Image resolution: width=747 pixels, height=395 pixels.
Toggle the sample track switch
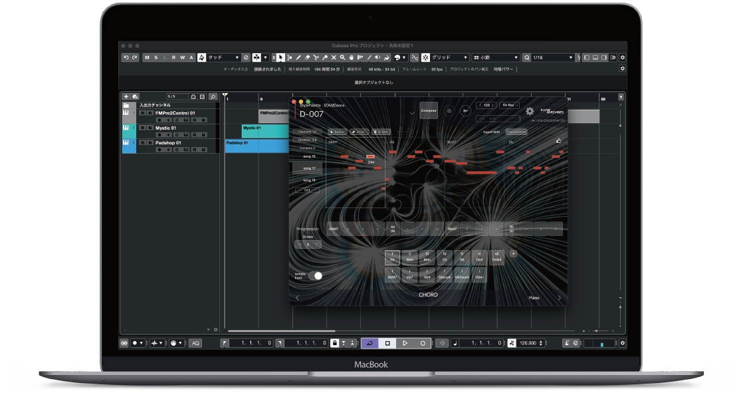click(x=316, y=275)
